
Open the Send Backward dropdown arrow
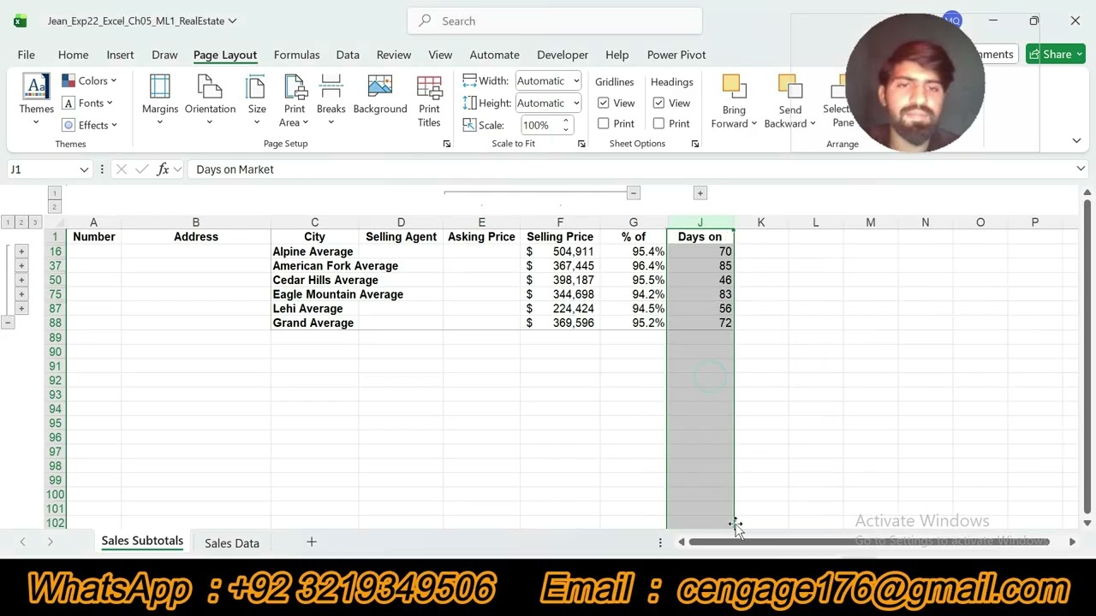point(813,124)
